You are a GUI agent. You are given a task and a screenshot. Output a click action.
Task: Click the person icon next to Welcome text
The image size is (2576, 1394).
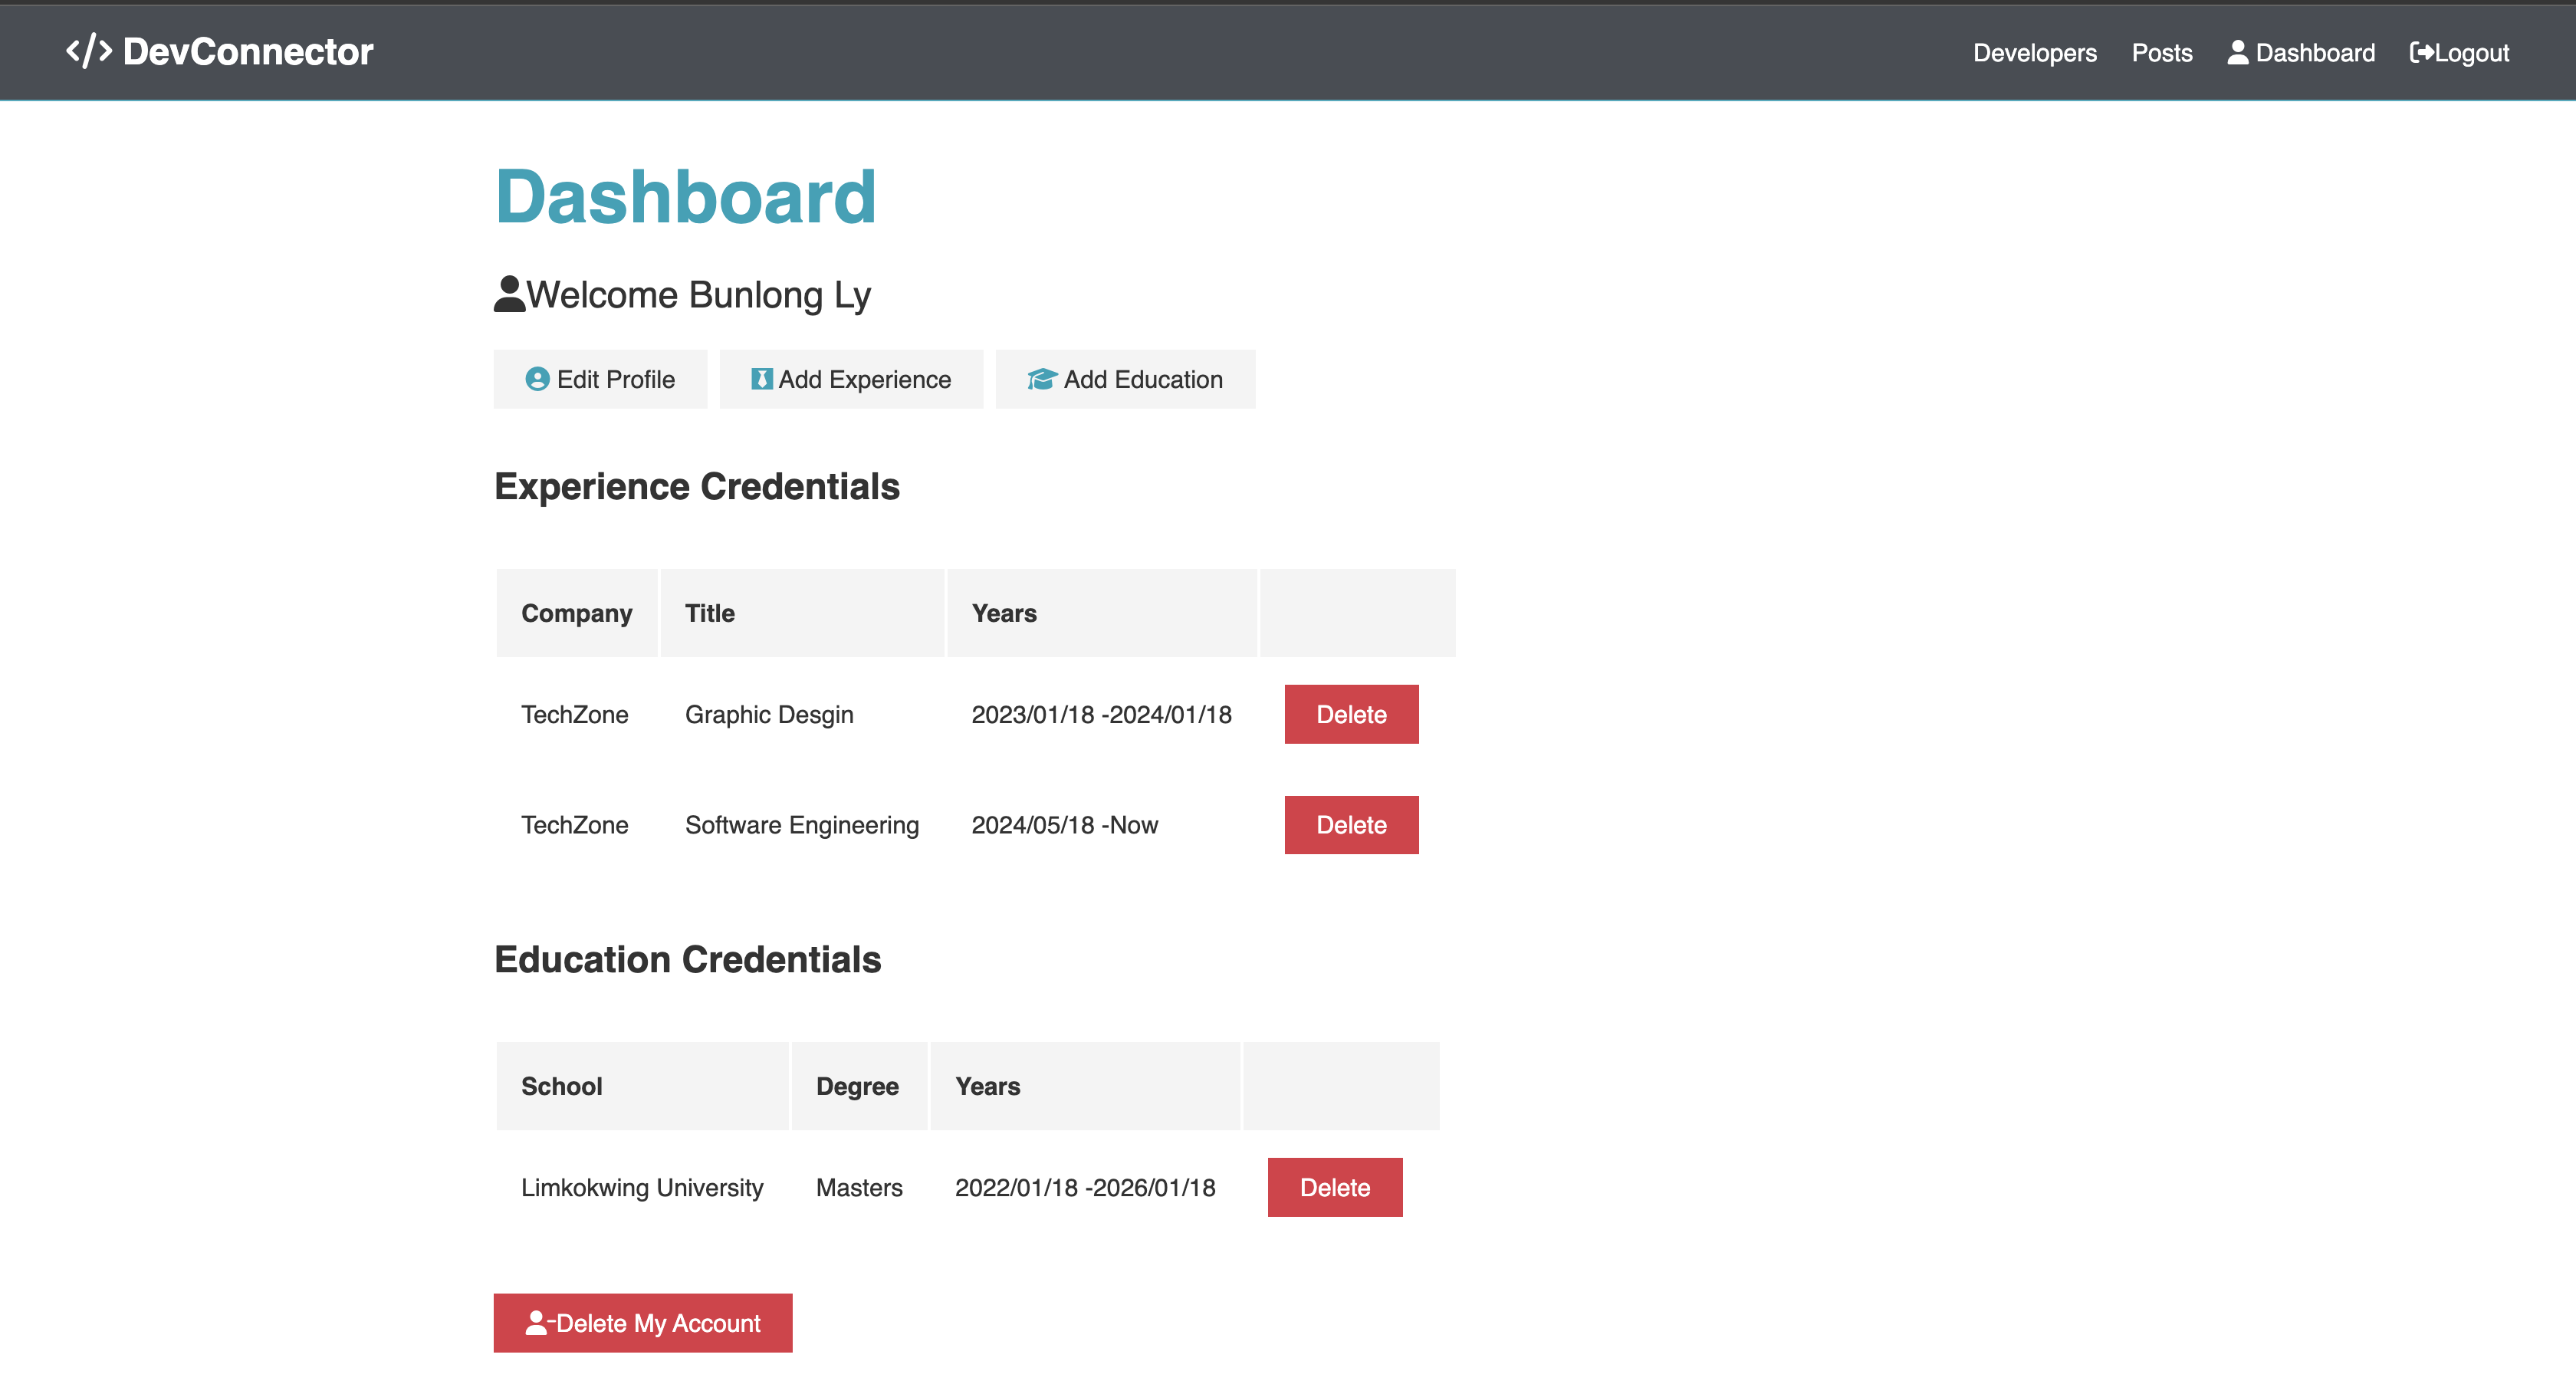click(509, 294)
